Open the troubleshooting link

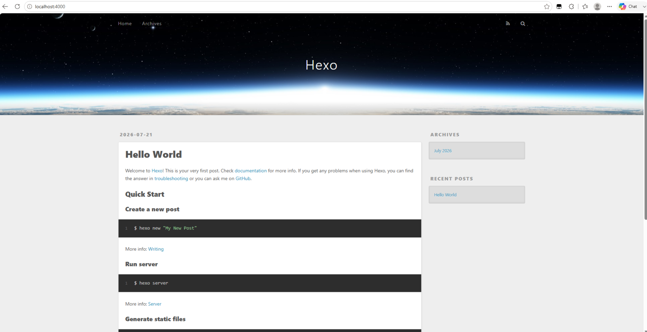point(171,178)
